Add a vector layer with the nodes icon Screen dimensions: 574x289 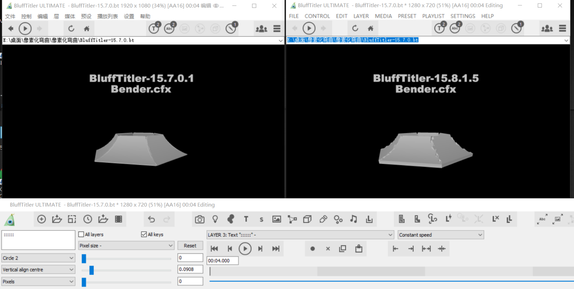click(292, 219)
